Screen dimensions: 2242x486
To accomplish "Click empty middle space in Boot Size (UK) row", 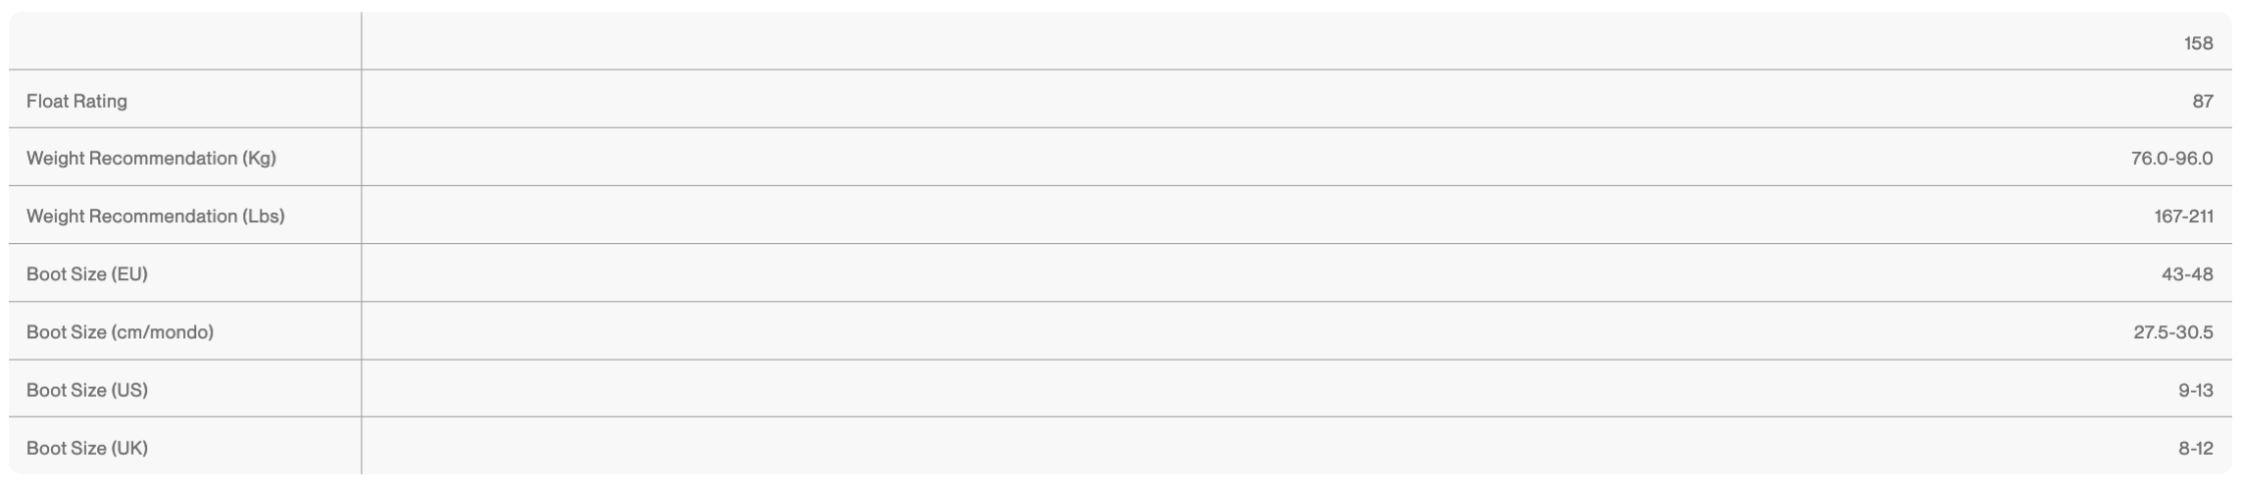I will coord(1176,448).
